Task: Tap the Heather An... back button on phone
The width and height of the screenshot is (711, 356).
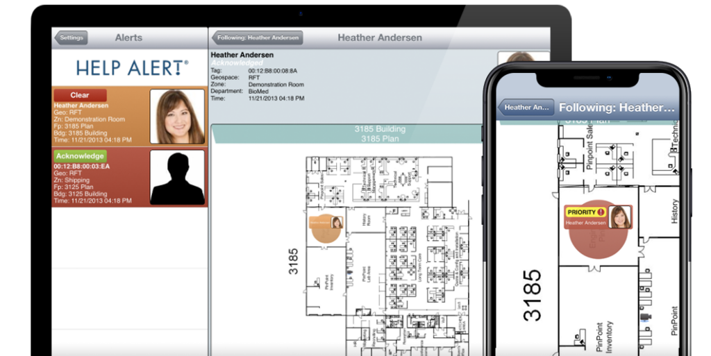Action: click(526, 108)
